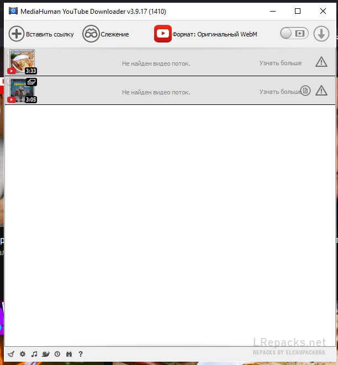Click the clock history icon
This screenshot has width=338, height=365.
57,354
